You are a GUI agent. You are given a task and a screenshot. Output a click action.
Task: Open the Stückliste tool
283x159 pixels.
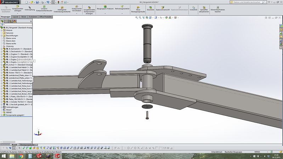click(x=150, y=7)
